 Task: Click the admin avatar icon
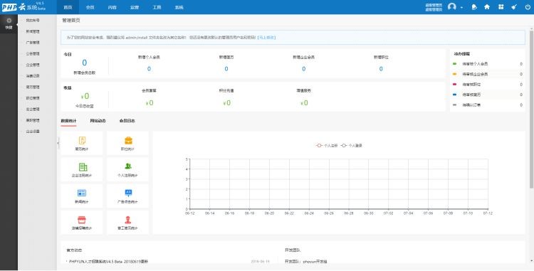[452, 7]
